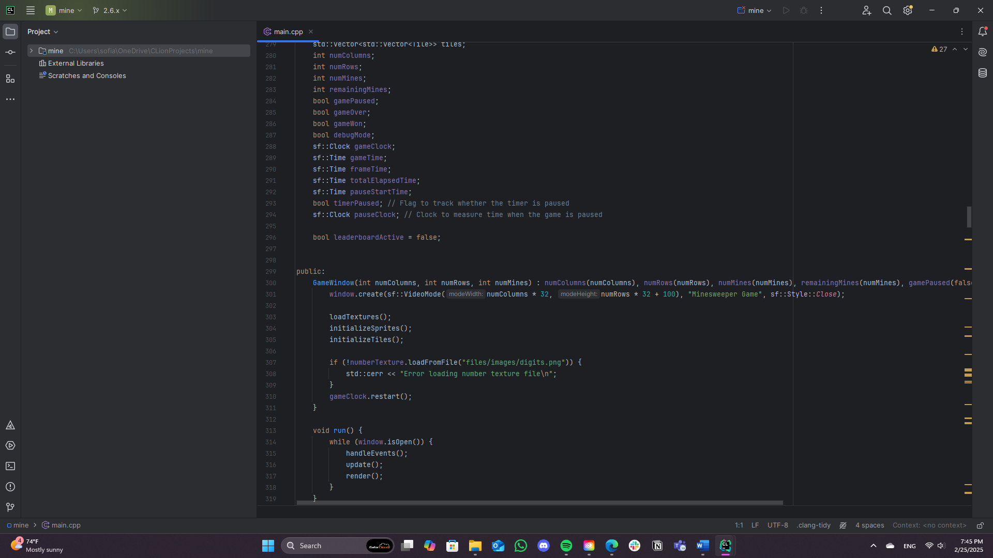Open the Database tool window icon
The height and width of the screenshot is (558, 993).
coord(983,73)
